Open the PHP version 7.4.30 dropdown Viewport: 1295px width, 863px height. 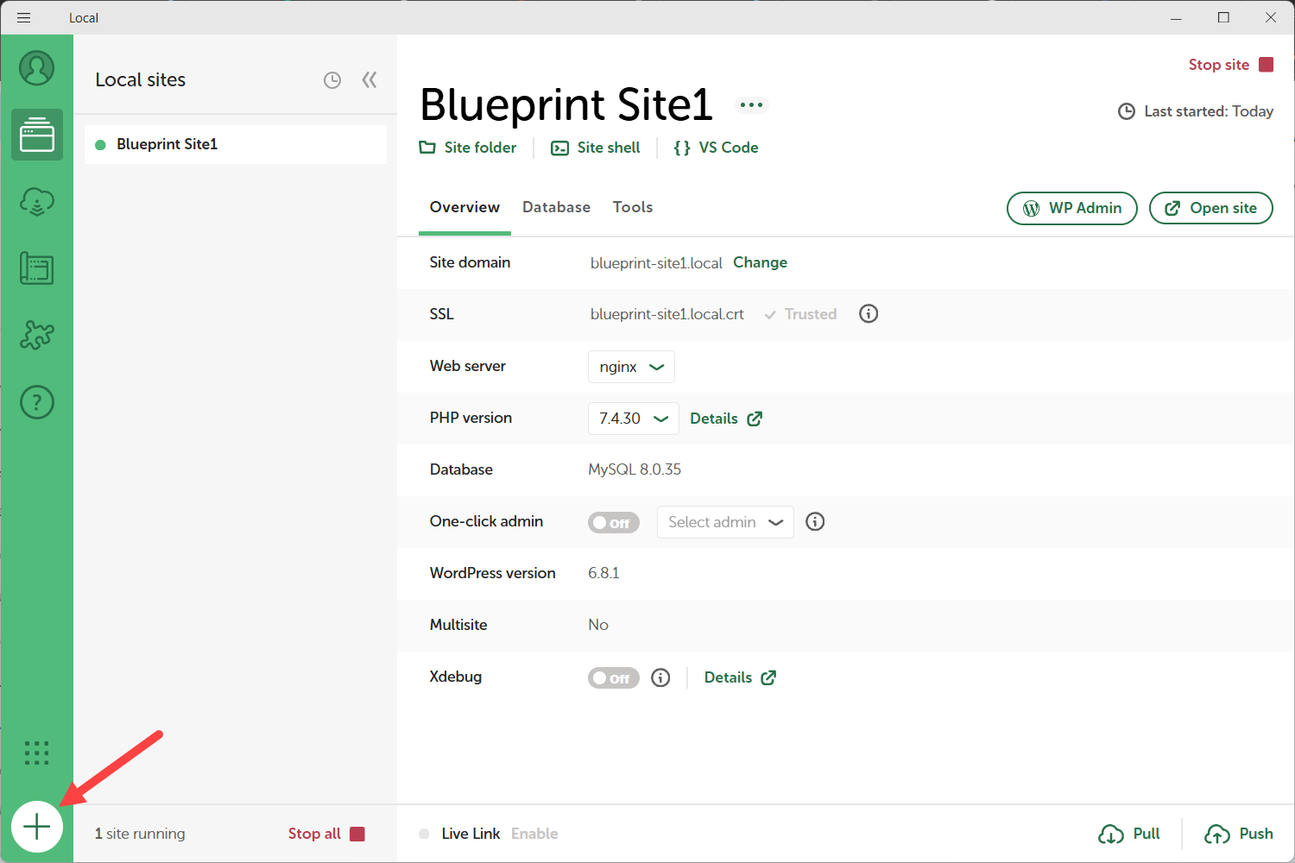tap(633, 419)
